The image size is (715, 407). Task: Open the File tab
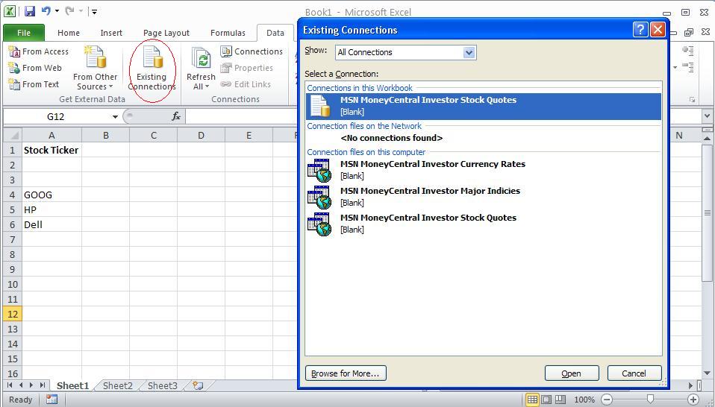coord(24,33)
